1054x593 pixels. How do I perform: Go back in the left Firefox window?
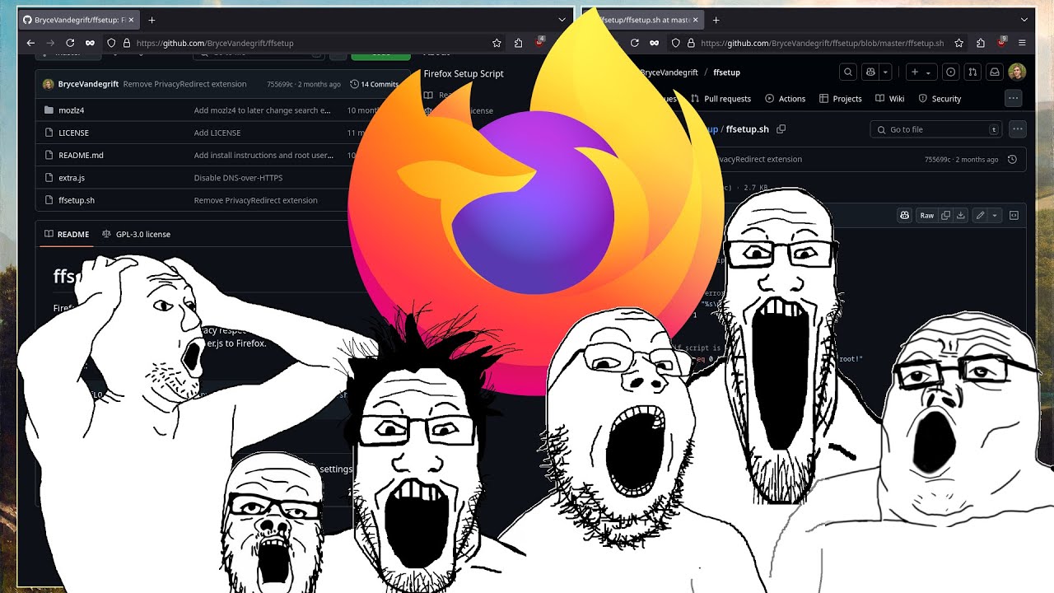[x=30, y=43]
